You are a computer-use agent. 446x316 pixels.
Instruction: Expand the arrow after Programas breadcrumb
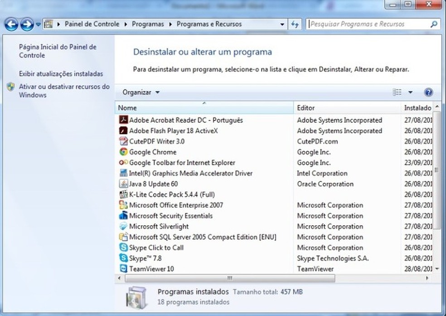pyautogui.click(x=170, y=24)
